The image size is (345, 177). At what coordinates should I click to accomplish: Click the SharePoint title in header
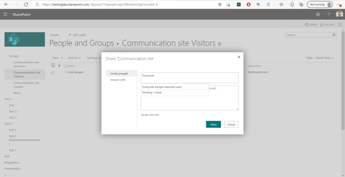(22, 15)
